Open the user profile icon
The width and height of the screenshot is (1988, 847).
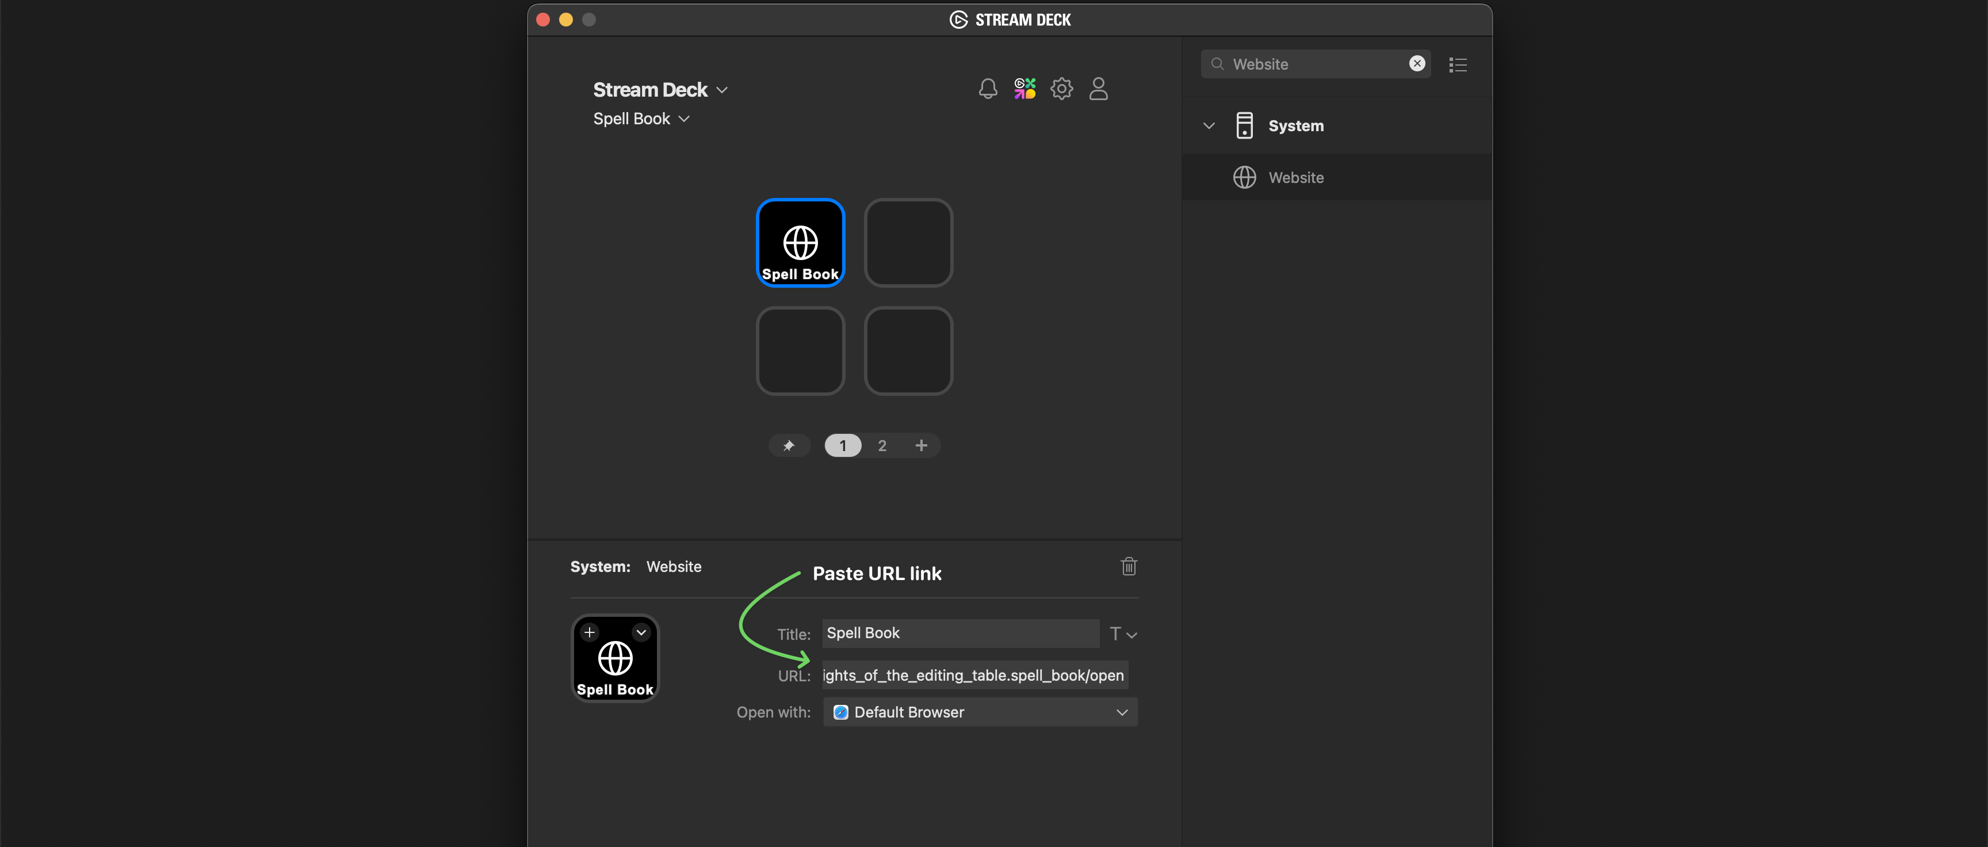coord(1098,89)
